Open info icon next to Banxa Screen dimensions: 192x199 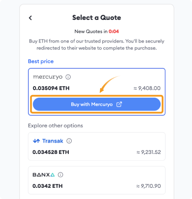tap(60, 175)
